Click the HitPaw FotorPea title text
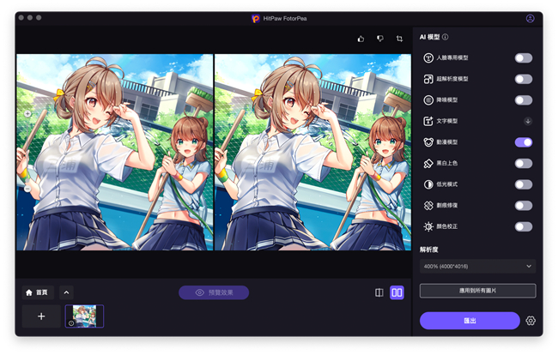This screenshot has width=558, height=355. (x=285, y=19)
